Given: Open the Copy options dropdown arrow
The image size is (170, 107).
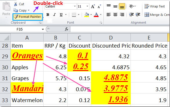Looking at the screenshot, I should pyautogui.click(x=28, y=10).
